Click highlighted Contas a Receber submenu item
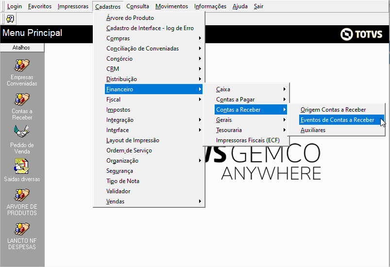390x267 pixels. (x=251, y=110)
